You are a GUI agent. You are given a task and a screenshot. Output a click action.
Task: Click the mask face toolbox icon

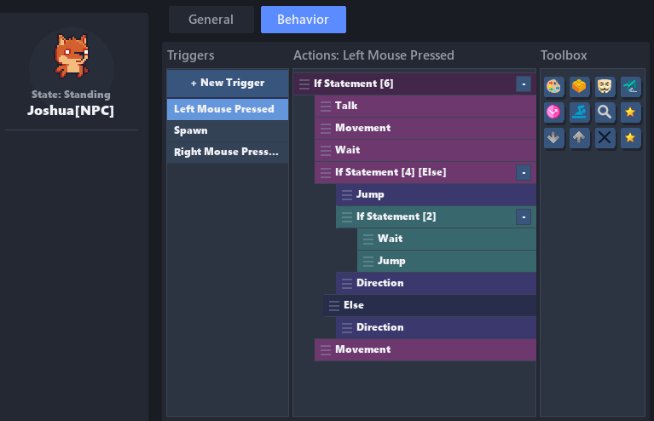point(605,87)
